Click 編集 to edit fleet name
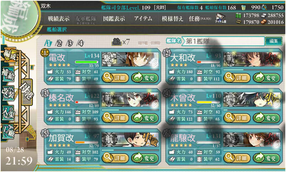This screenshot has width=286, height=172. (274, 41)
